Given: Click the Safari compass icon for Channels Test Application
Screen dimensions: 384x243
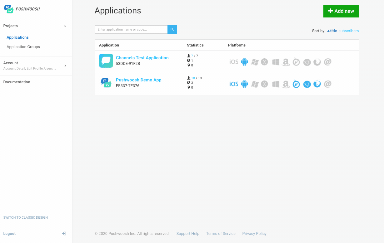Looking at the screenshot, I should [296, 62].
